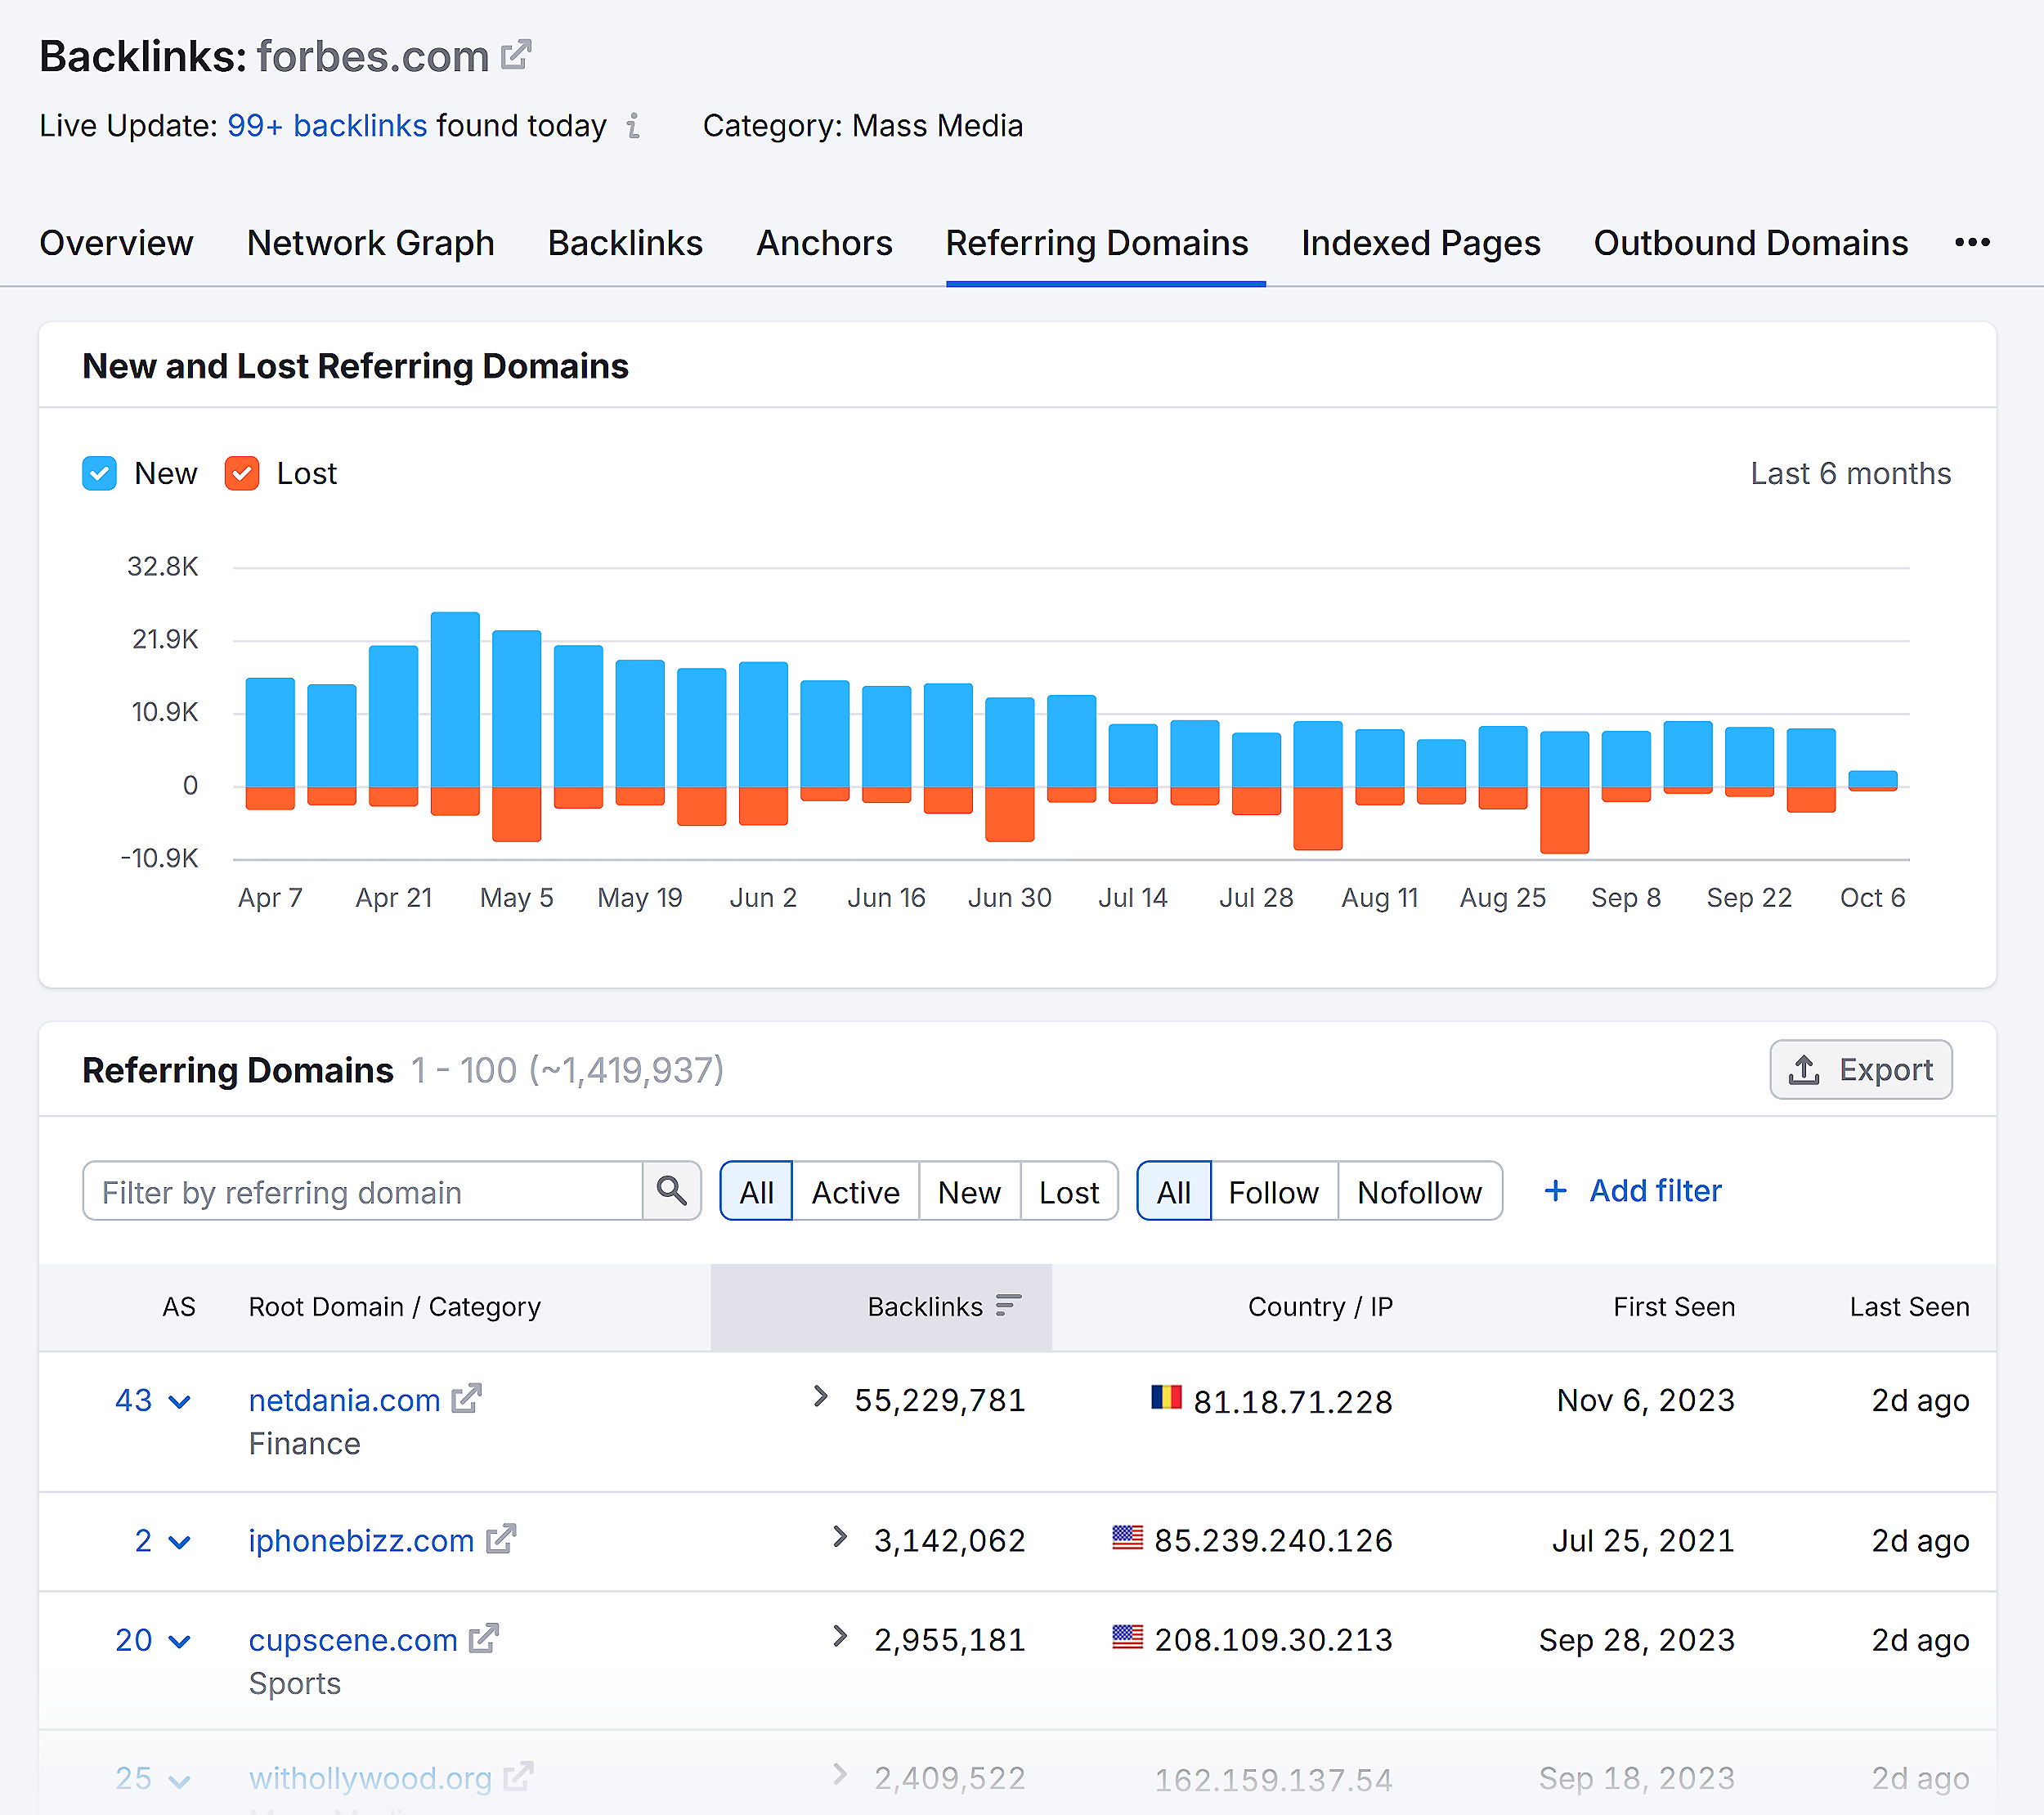Click the 99+ backlinks link
Viewport: 2044px width, 1815px height.
tap(327, 126)
